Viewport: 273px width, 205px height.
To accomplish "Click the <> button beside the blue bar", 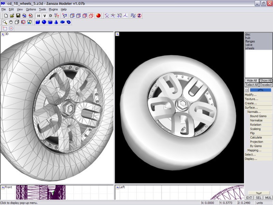I will click(x=247, y=90).
